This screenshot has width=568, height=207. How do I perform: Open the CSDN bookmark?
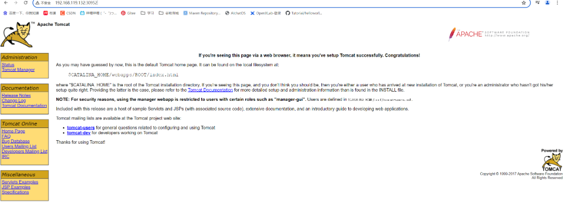pyautogui.click(x=68, y=13)
